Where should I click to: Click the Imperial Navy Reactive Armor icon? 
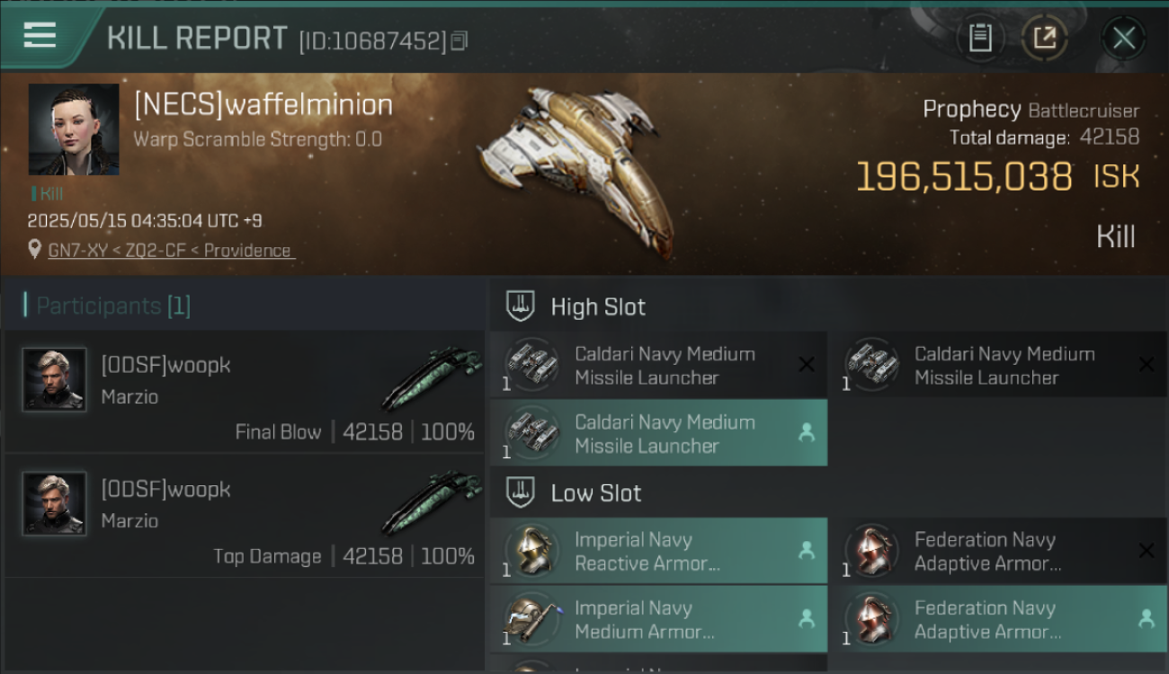tap(531, 551)
